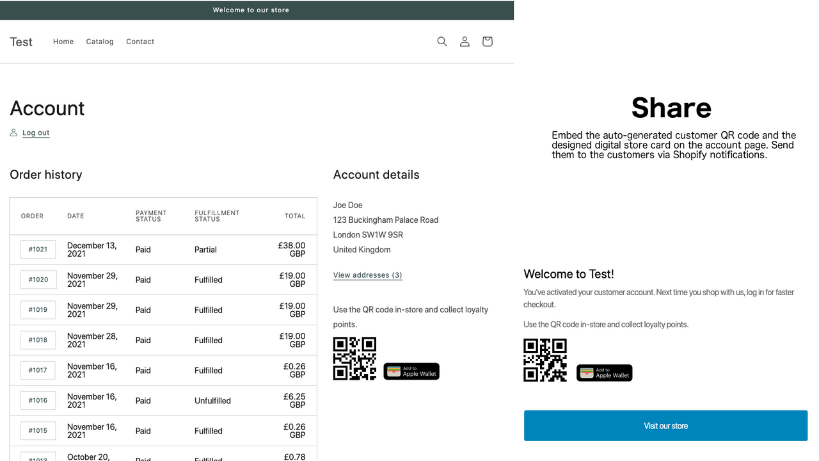Click the Log out link
The width and height of the screenshot is (819, 461).
[x=36, y=132]
